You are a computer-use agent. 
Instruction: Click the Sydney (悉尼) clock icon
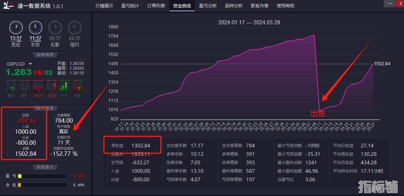(16, 28)
